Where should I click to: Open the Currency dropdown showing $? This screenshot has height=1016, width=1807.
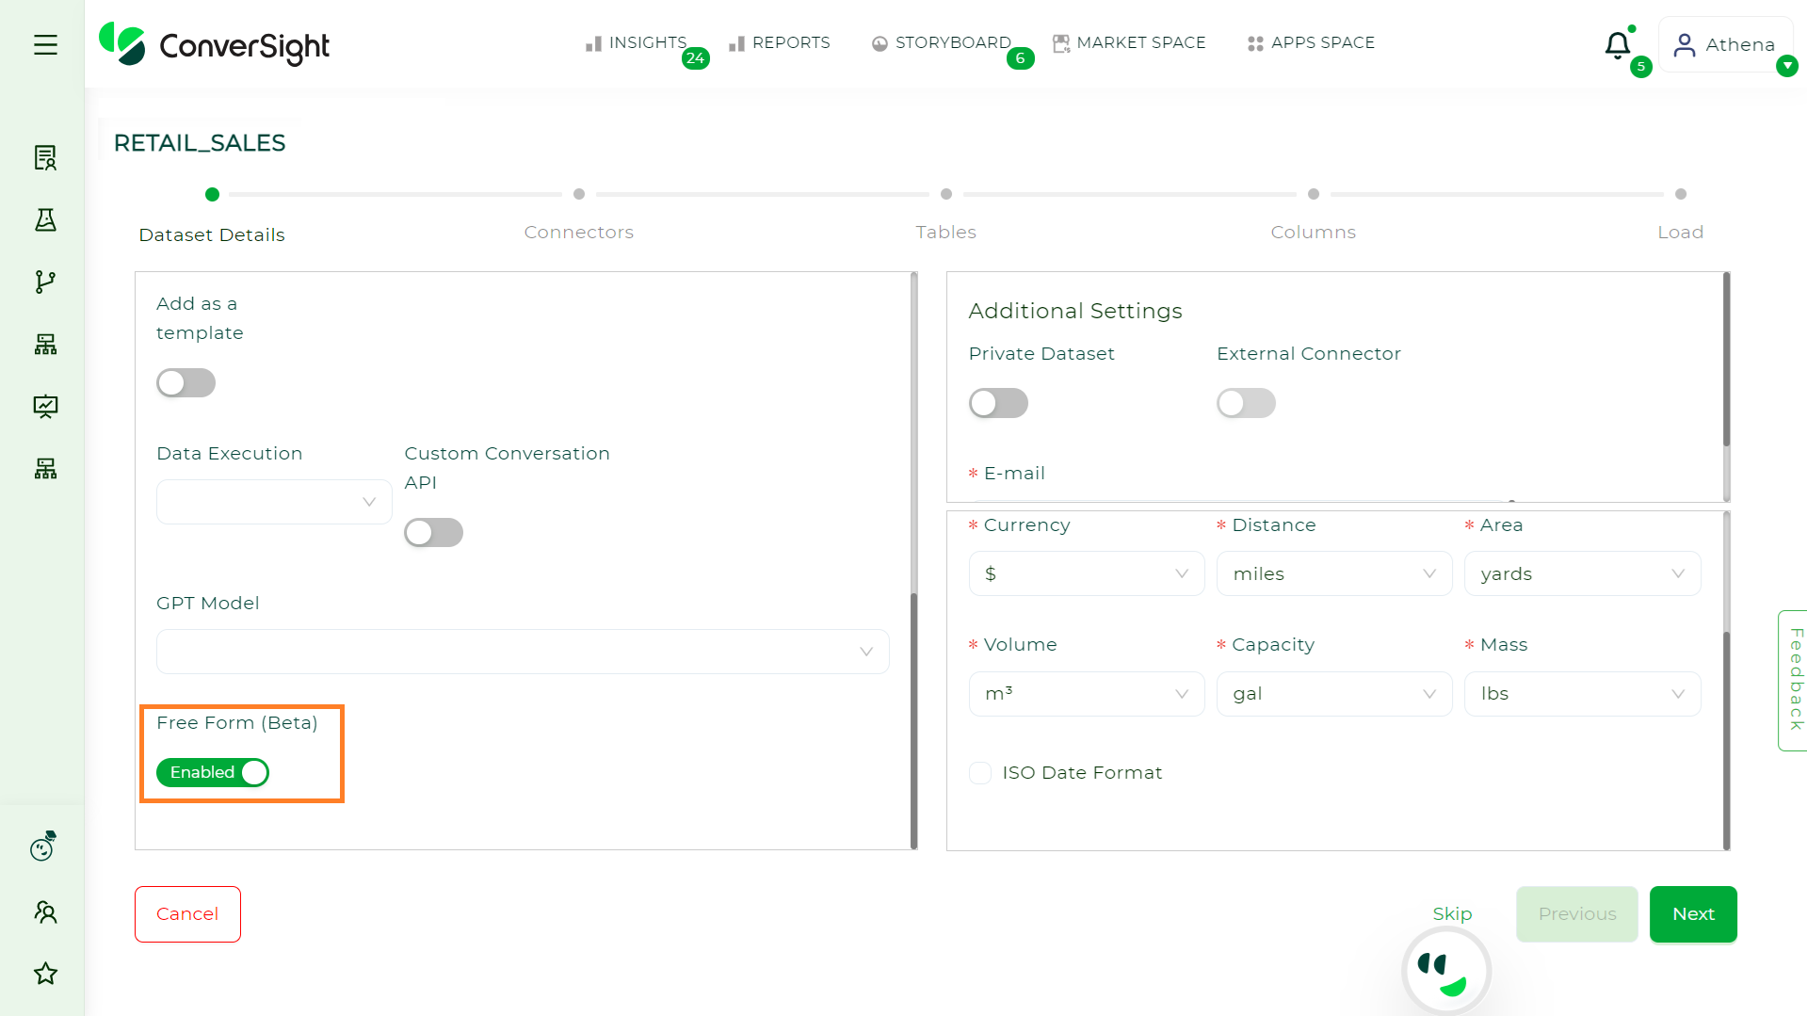point(1086,573)
